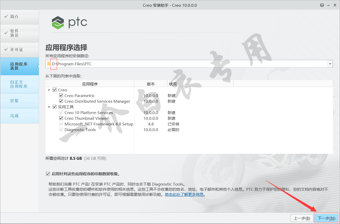Click the 状况 column header
Screen dimensions: 340x224
point(200,84)
